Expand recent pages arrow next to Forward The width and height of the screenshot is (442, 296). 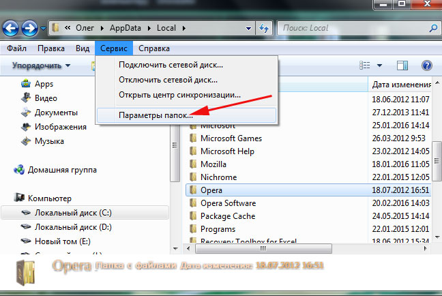point(44,30)
